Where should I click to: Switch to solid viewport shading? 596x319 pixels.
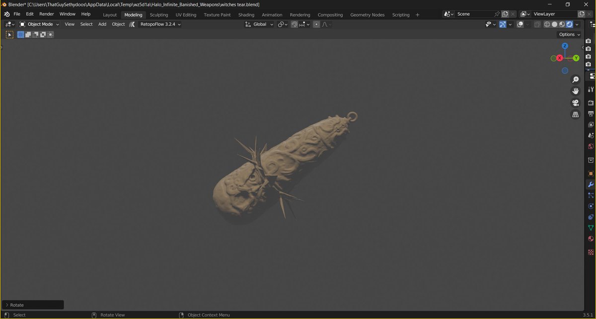click(554, 24)
